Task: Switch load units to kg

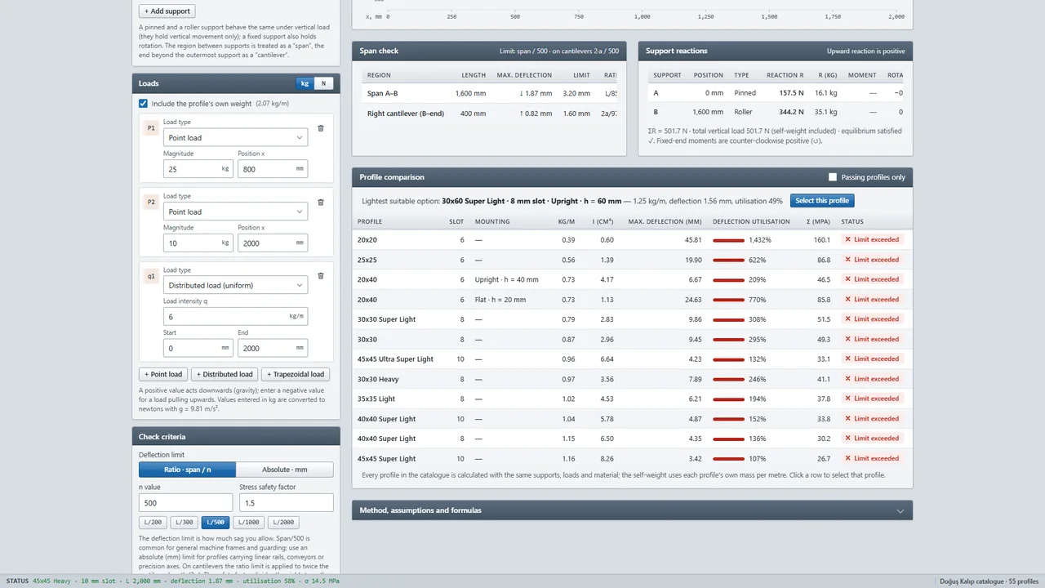Action: 305,83
